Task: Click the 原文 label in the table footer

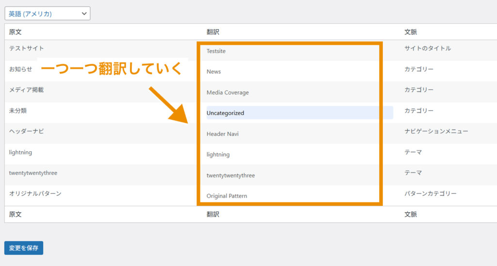Action: [x=15, y=214]
